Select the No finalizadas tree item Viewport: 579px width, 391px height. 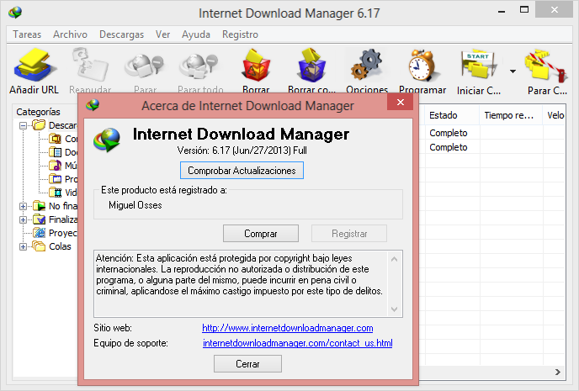tap(55, 206)
